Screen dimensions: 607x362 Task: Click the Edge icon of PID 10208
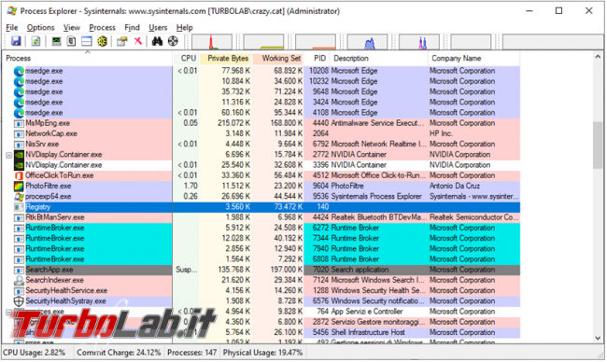pyautogui.click(x=19, y=71)
